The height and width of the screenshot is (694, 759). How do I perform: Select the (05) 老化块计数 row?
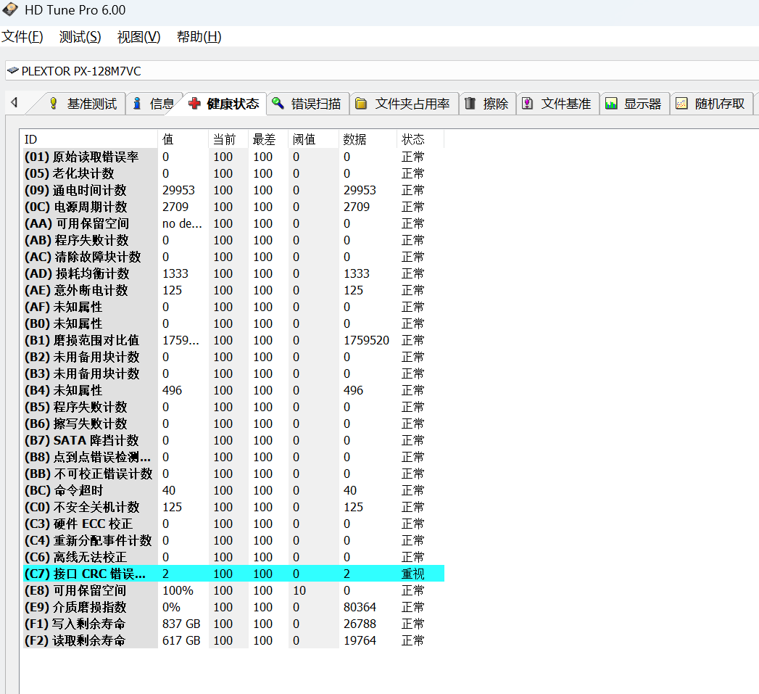(x=233, y=173)
